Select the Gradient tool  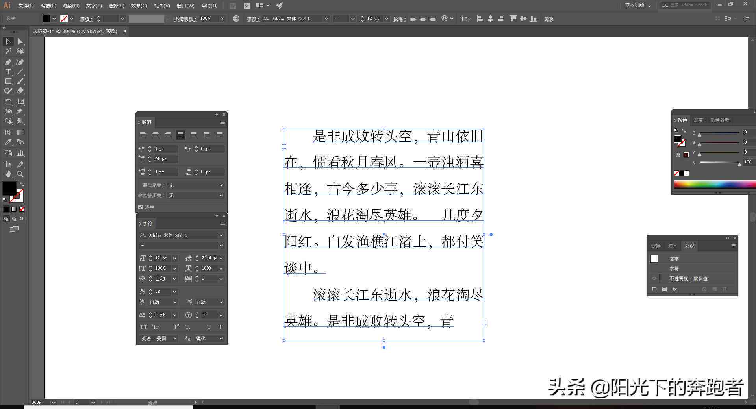click(x=20, y=132)
